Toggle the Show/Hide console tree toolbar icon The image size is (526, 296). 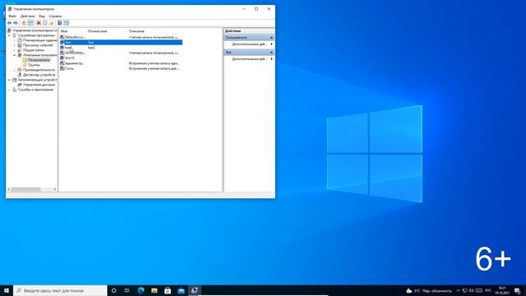[31, 23]
